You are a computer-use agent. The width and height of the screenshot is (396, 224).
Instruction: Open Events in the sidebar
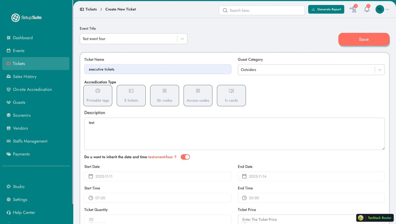(36, 51)
